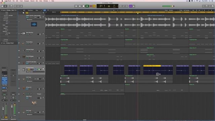This screenshot has width=215, height=121.
Task: Open the tracks area View dropdown
Action: [x=37, y=10]
